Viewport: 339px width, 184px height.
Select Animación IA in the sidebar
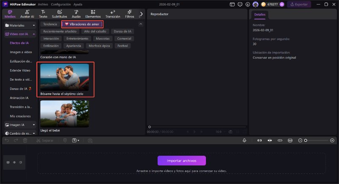(19, 98)
